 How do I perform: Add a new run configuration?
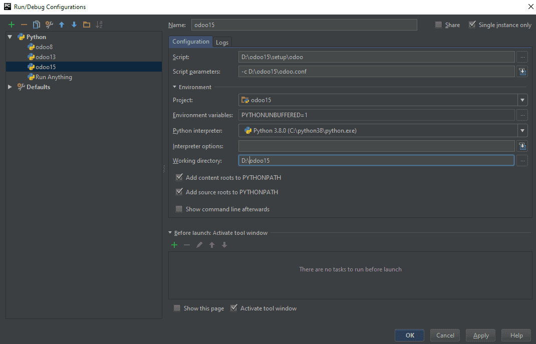pos(11,24)
